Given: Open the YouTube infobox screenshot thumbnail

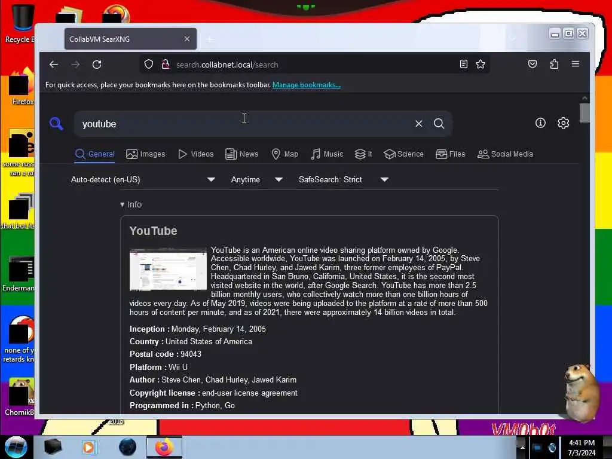Looking at the screenshot, I should point(168,270).
